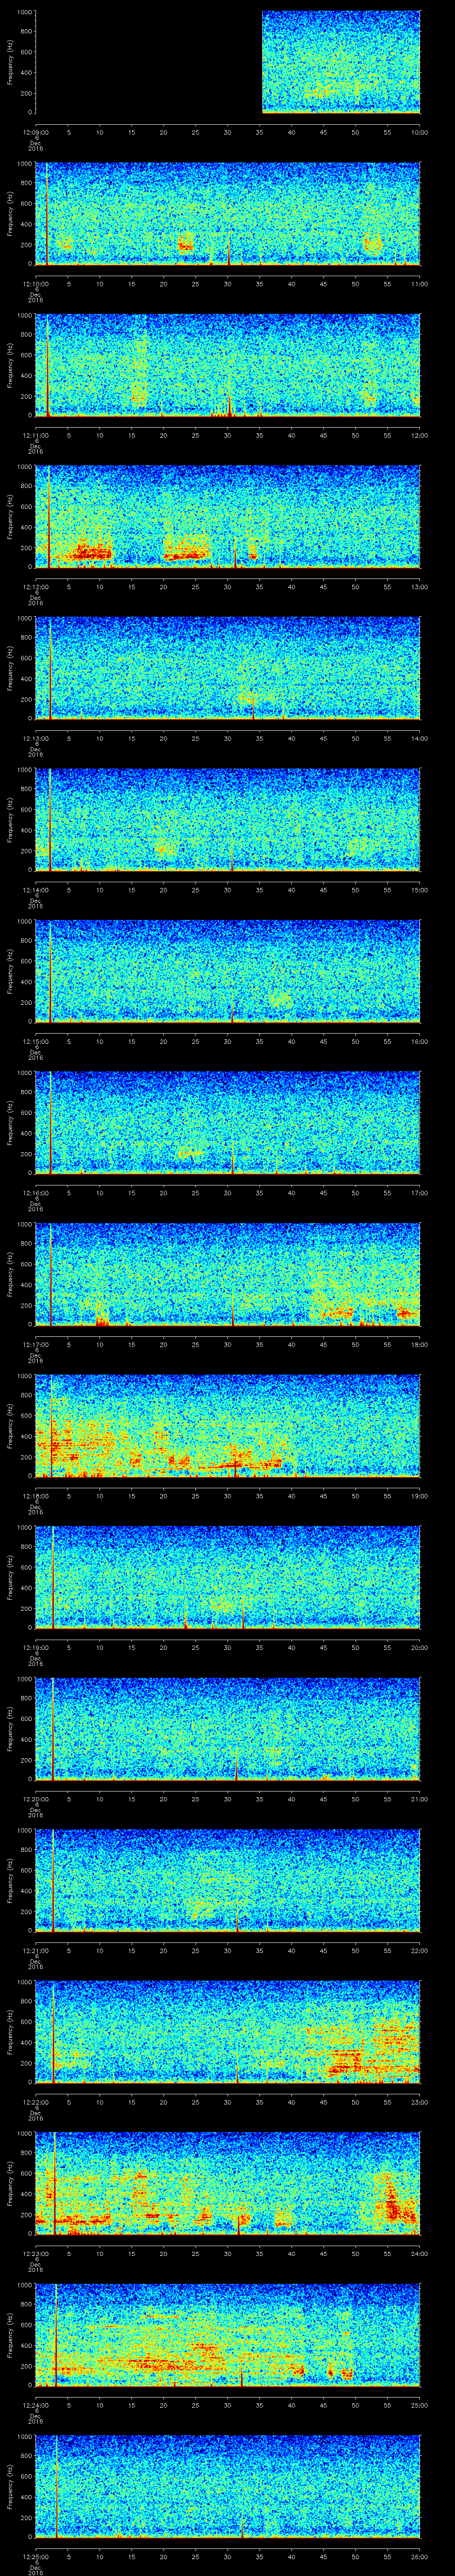455x2576 pixels.
Task: Select the spectrogram panel starting at 12:09:00
Action: 228,63
